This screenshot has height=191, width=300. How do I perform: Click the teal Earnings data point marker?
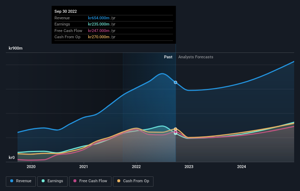pyautogui.click(x=175, y=133)
